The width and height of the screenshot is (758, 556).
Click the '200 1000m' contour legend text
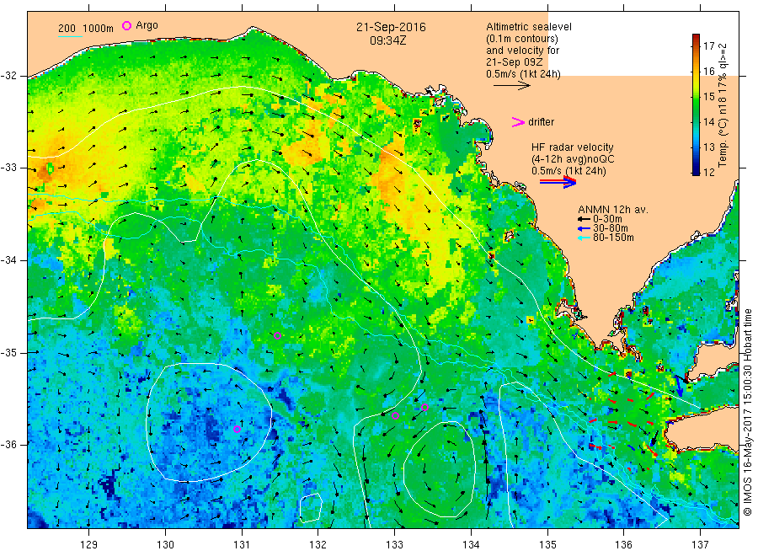[x=86, y=29]
